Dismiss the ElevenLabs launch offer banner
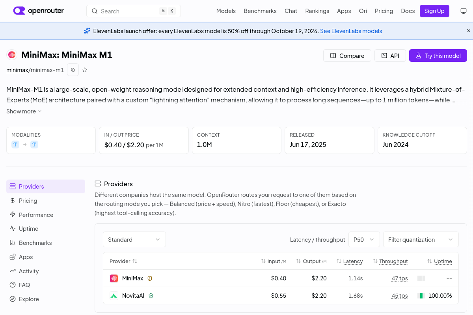473x315 pixels. tap(469, 31)
